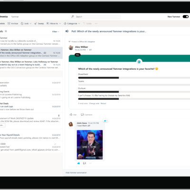Click Hide Yammer conversation link

tap(76, 172)
